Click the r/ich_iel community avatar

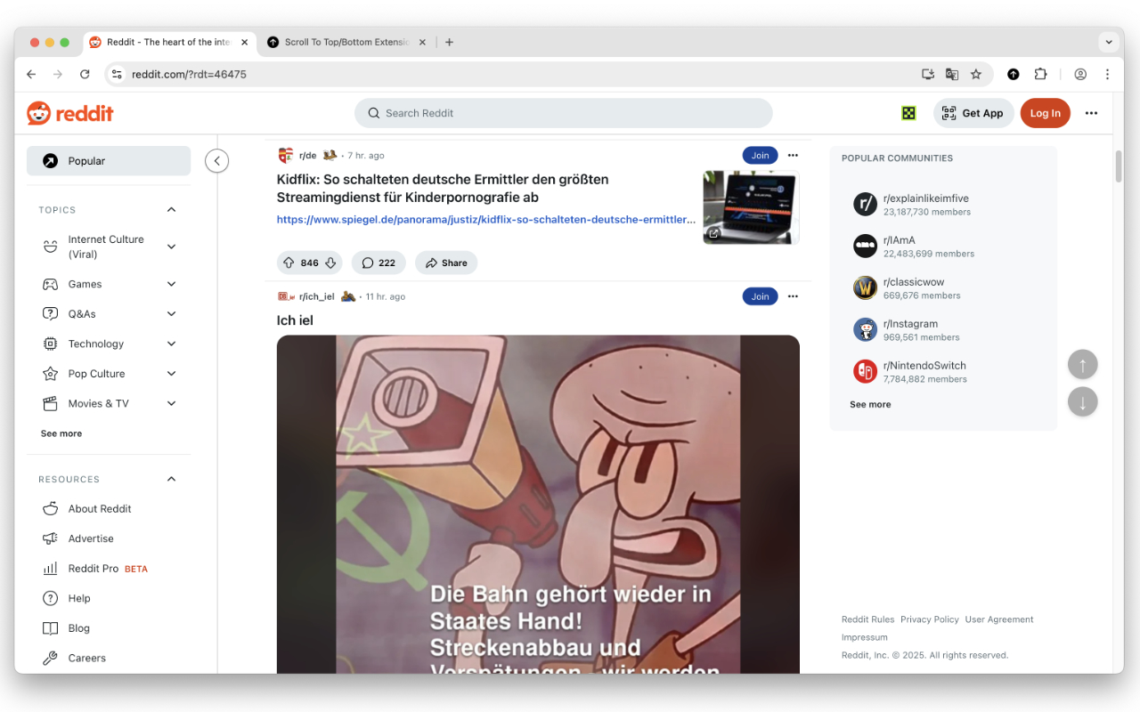(285, 296)
